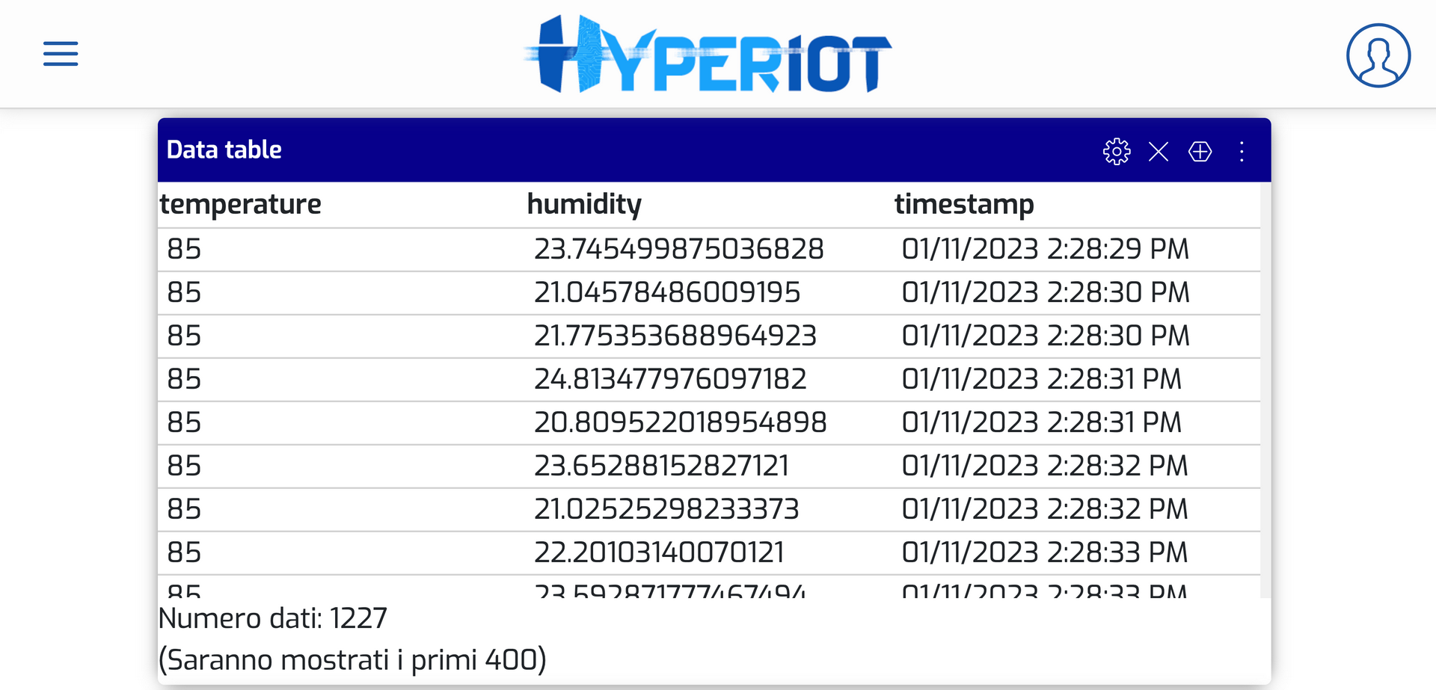Click timestamp 01/11/2023 2:28:33 PM with humidity 22.20103140070121
Screen dimensions: 1436x690
tap(1044, 552)
